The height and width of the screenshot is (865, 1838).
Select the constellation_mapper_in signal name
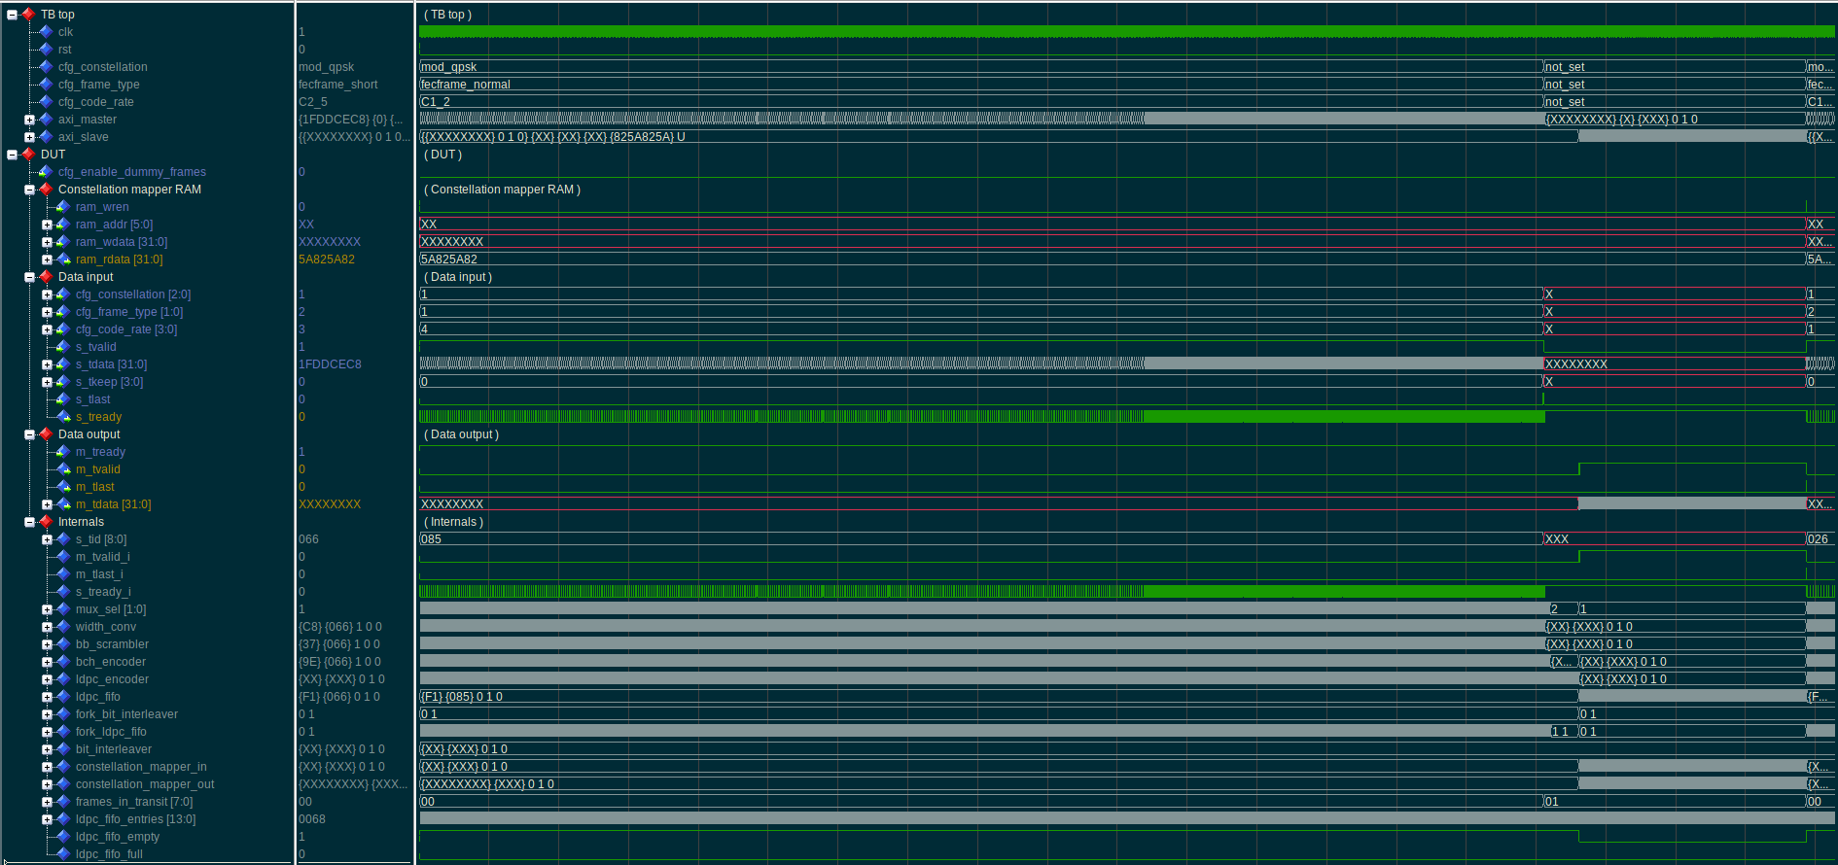(x=141, y=767)
